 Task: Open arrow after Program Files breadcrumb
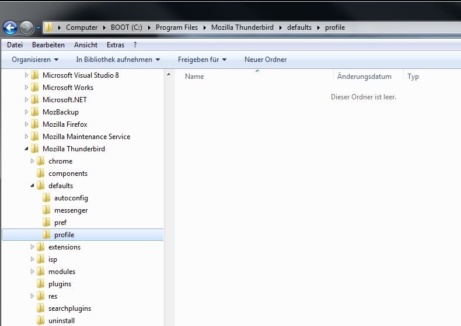pyautogui.click(x=205, y=27)
